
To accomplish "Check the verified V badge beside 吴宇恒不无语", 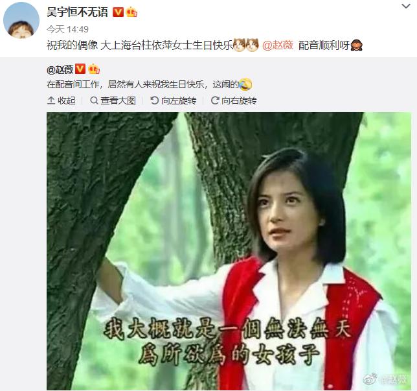I will pyautogui.click(x=118, y=12).
